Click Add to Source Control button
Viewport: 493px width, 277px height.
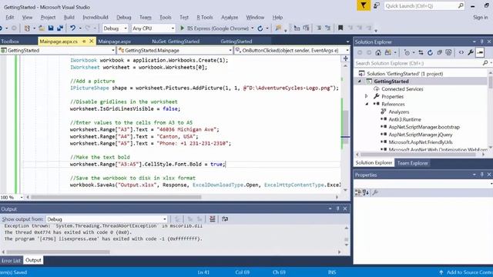click(x=466, y=272)
